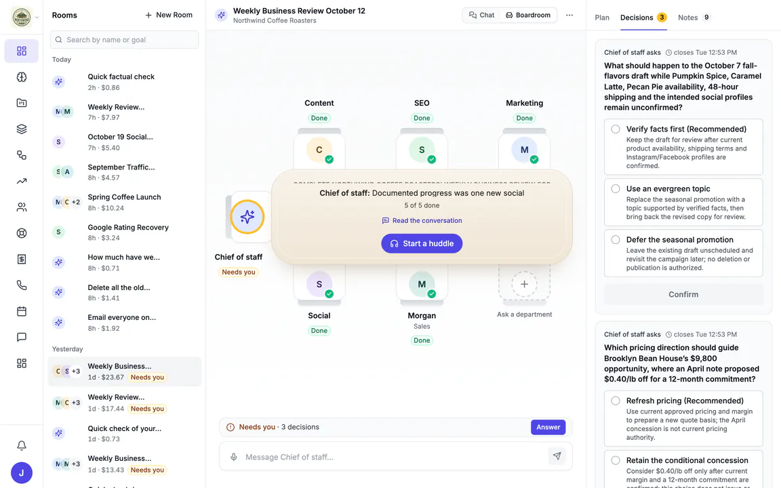Focus the Search by name or goal field
This screenshot has width=781, height=488.
(x=125, y=40)
